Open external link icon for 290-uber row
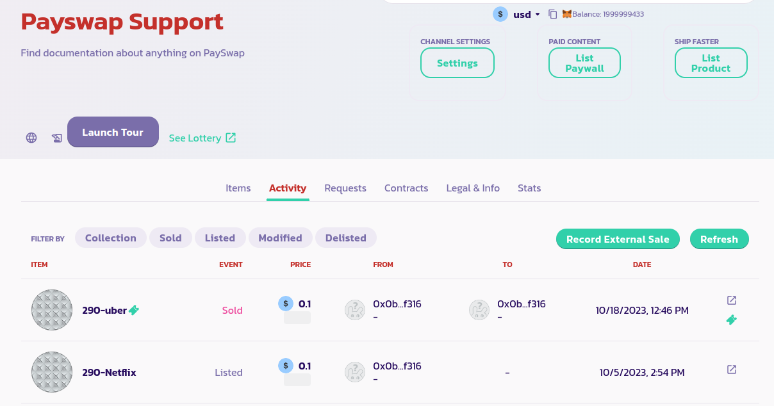The width and height of the screenshot is (774, 406). [x=731, y=300]
